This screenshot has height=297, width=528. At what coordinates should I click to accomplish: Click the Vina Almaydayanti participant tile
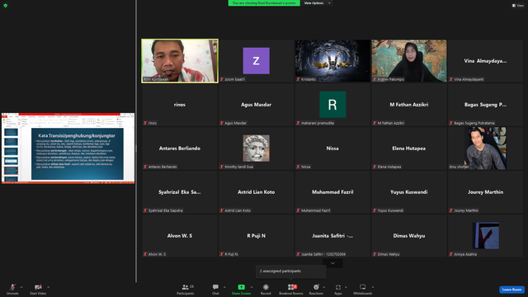(x=485, y=61)
